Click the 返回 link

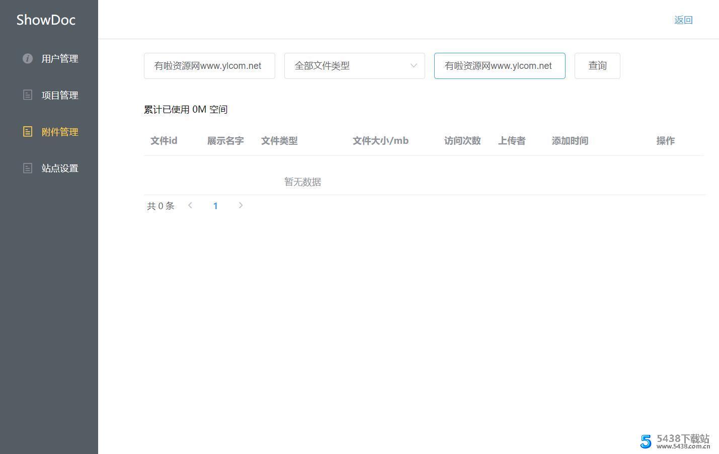click(x=683, y=20)
